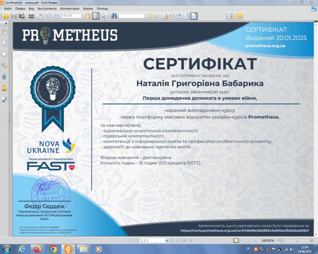Click the email attachment toolbar icon
This screenshot has width=318, height=254.
[39, 16]
